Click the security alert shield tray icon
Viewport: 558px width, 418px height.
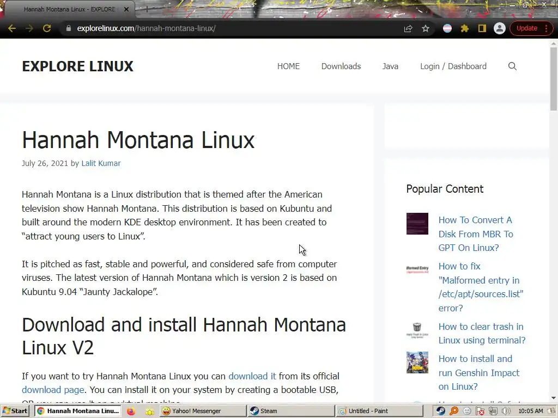tap(480, 411)
